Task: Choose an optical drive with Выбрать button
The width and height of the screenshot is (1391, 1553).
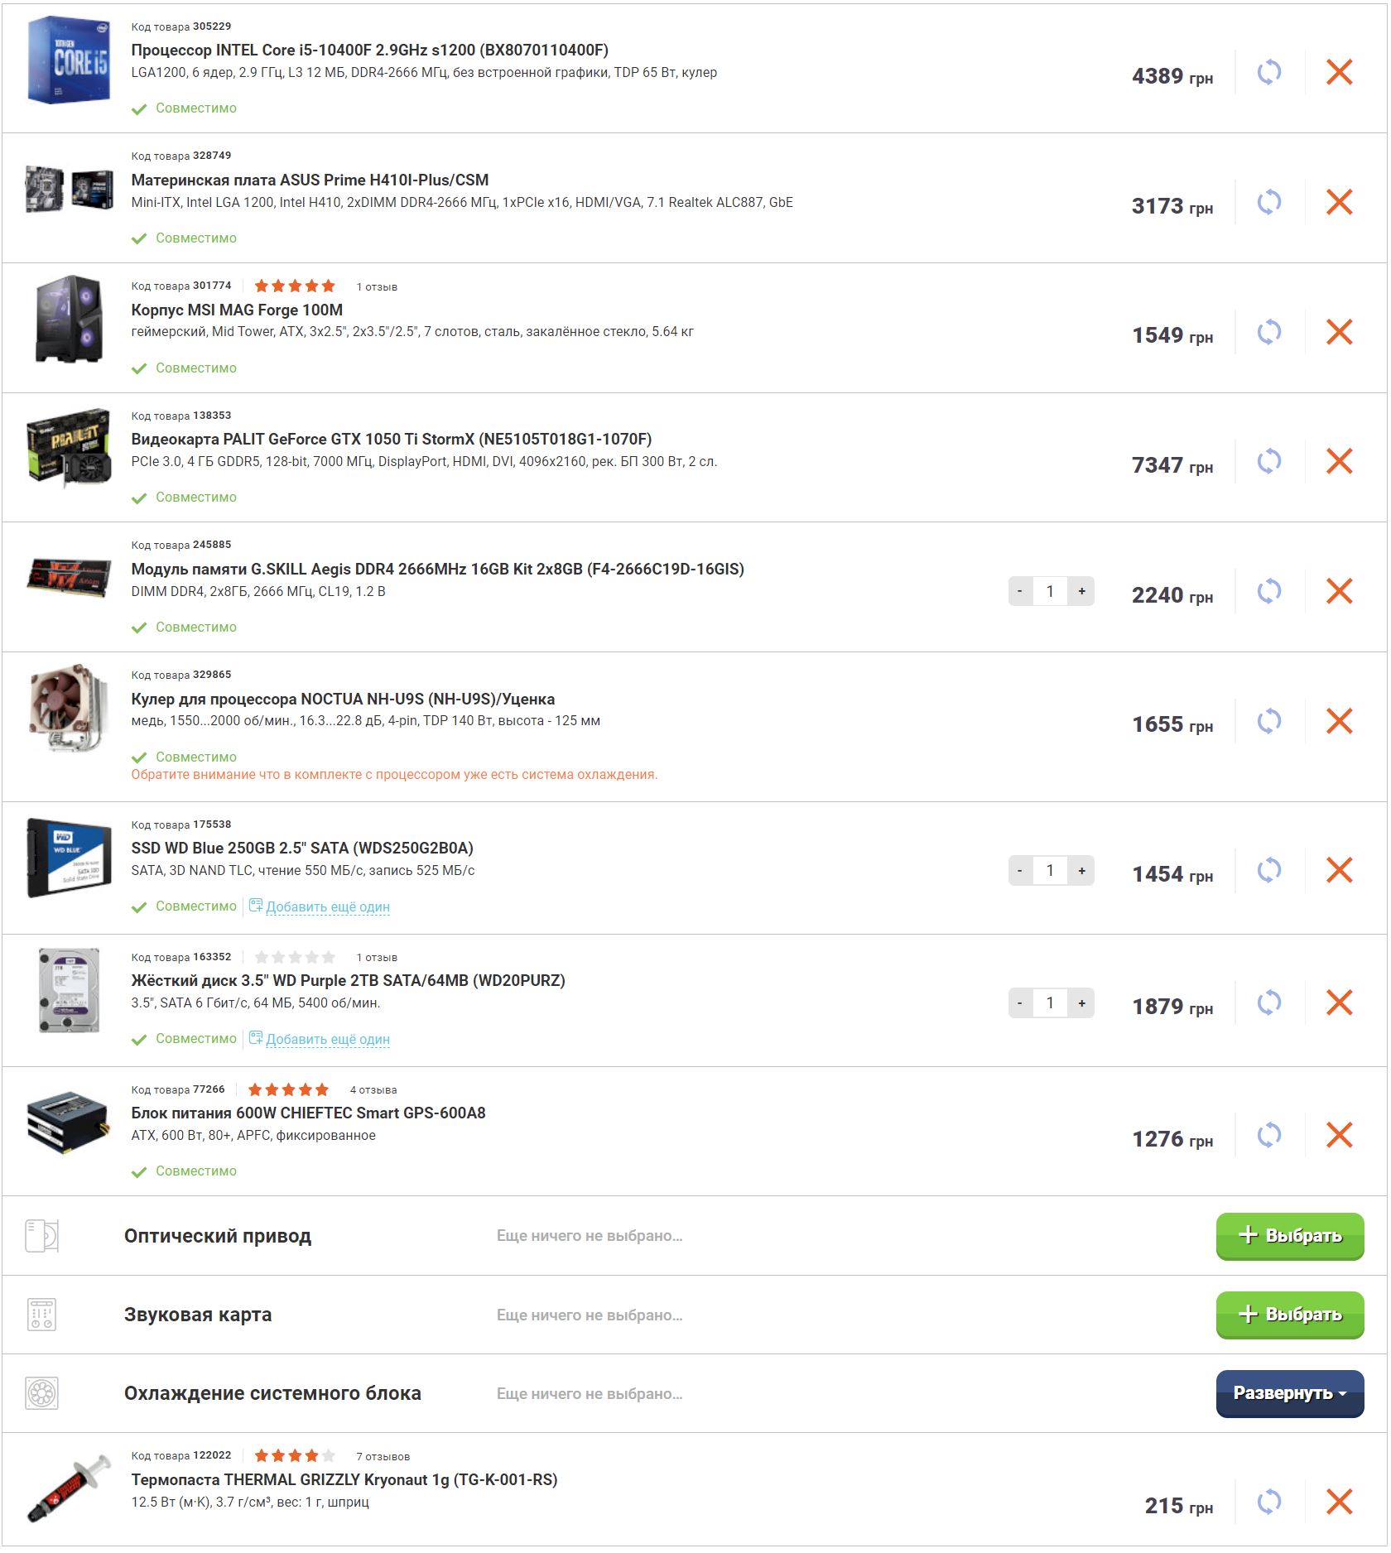Action: [1289, 1236]
